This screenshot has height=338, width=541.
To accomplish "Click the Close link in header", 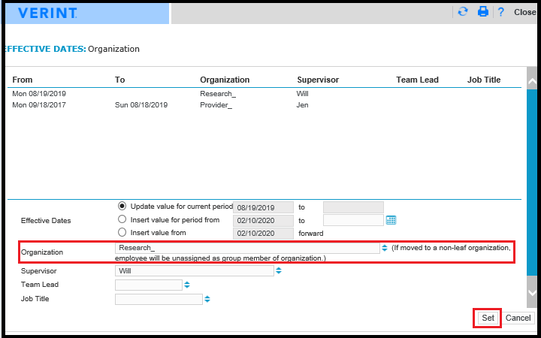I will point(524,12).
